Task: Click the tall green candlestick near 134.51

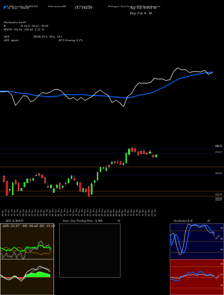Action: (126, 158)
